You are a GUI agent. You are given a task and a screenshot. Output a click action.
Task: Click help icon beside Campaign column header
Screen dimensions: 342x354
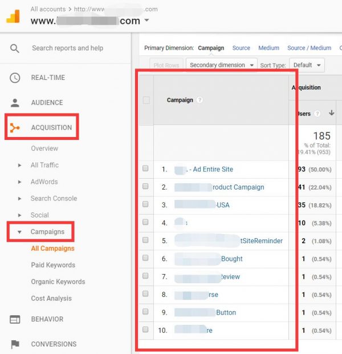tap(199, 100)
